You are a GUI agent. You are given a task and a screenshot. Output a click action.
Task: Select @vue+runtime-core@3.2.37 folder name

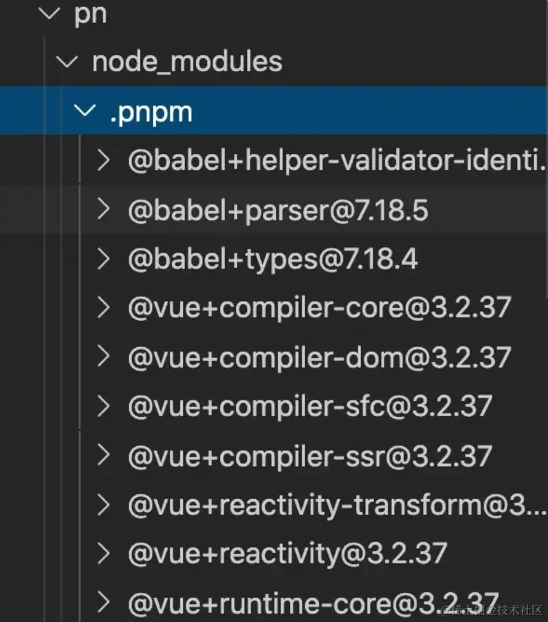click(x=313, y=603)
